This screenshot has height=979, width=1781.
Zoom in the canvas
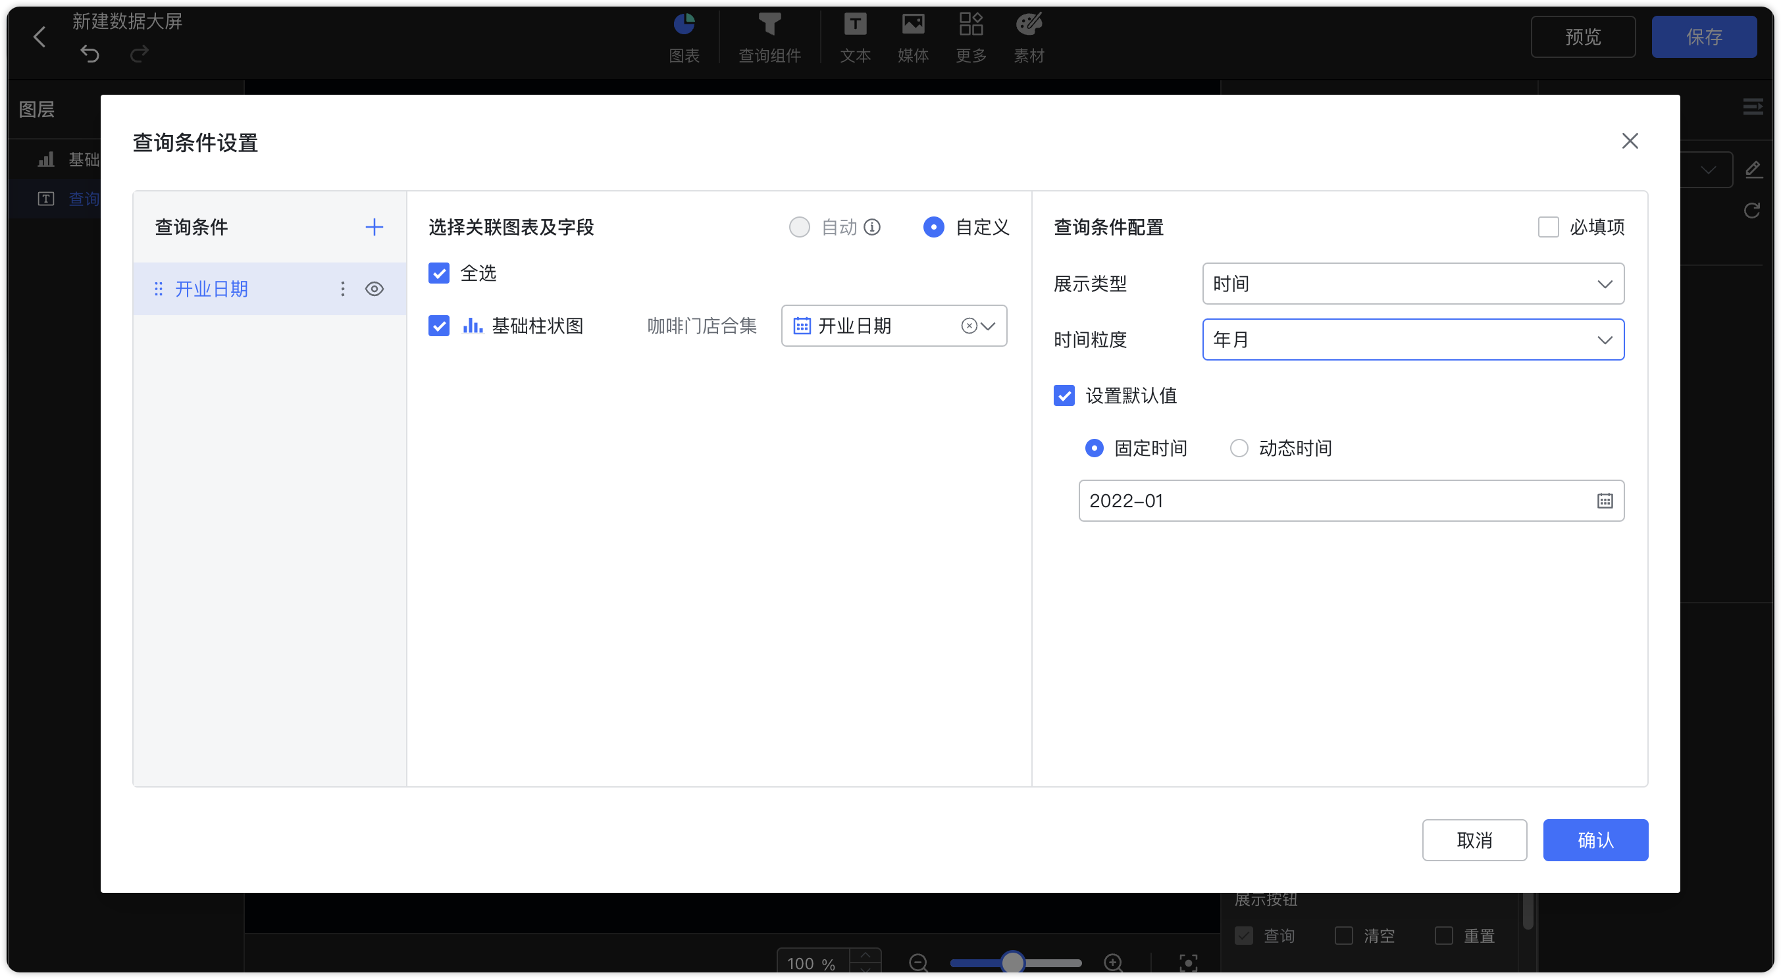tap(1112, 963)
